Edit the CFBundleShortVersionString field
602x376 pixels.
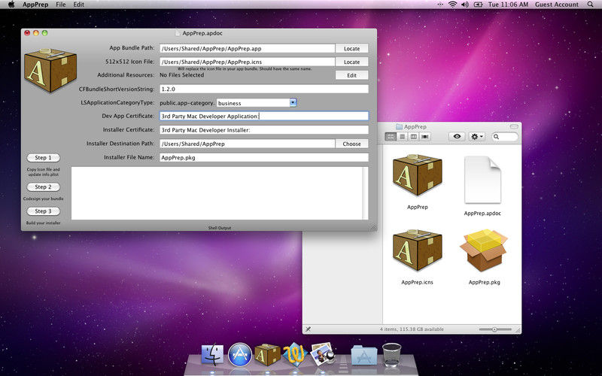click(x=264, y=89)
